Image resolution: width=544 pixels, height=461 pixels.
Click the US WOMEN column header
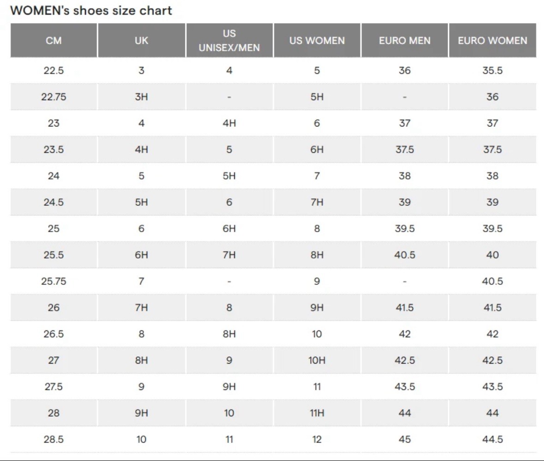[317, 41]
